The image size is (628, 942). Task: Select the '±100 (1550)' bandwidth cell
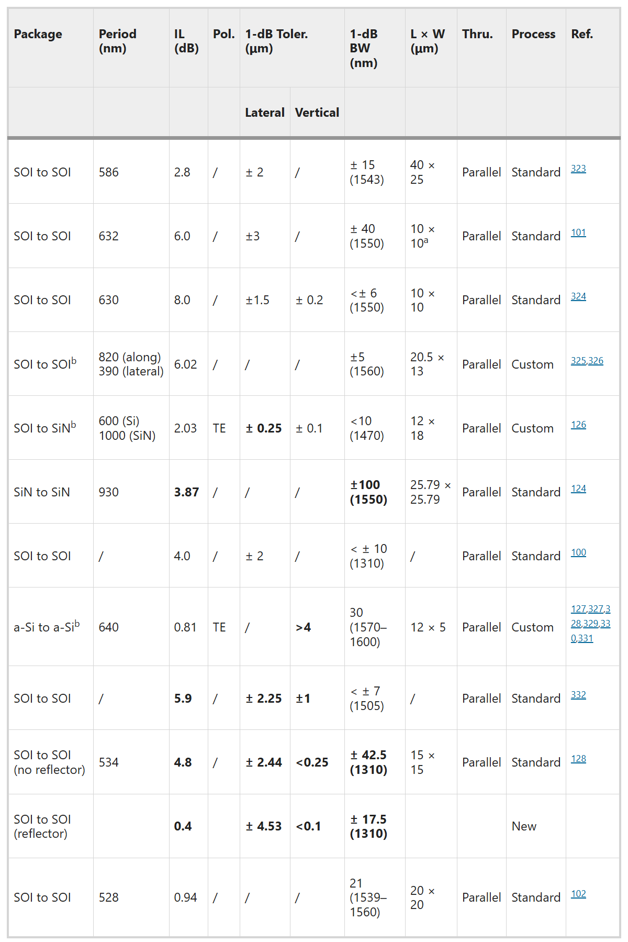tap(368, 492)
